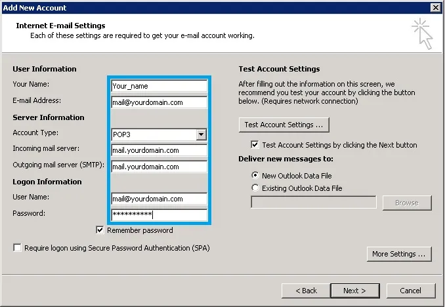Viewport: 445px width, 307px height.
Task: Enable Require logon using Secure Password Authentication
Action: (x=17, y=248)
